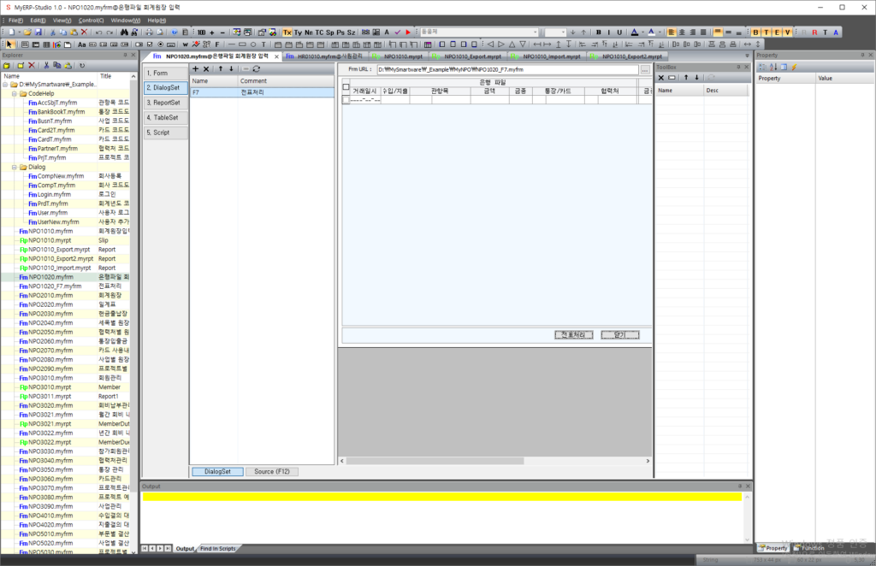Add a new dialog set row
The height and width of the screenshot is (566, 876).
[x=196, y=68]
